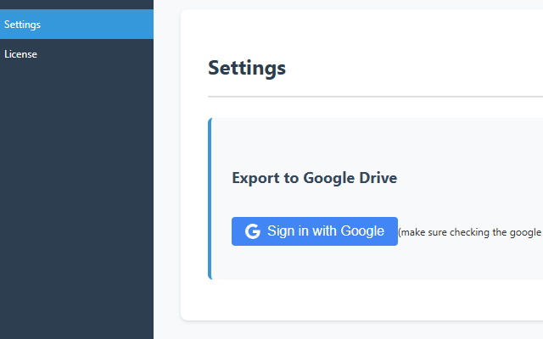The width and height of the screenshot is (543, 339).
Task: Click the "make sure checking the google" note
Action: pos(470,232)
